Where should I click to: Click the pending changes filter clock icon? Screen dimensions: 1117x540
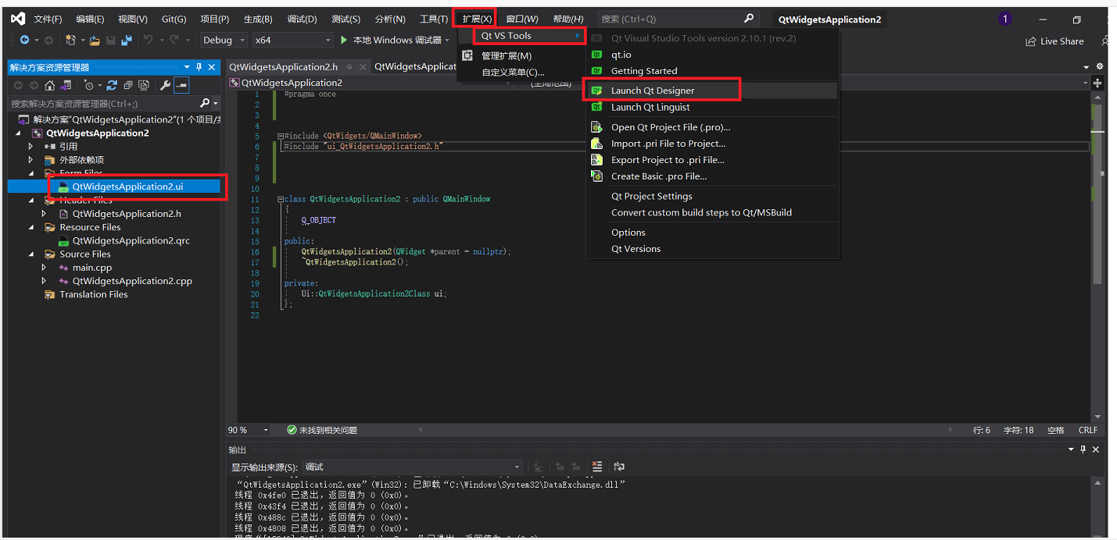(89, 85)
